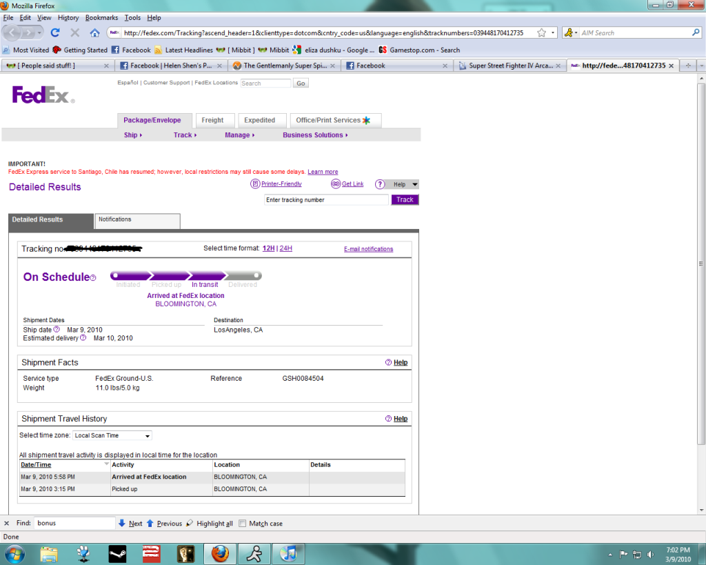Jump to previous find match arrow
706x565 pixels.
click(150, 523)
